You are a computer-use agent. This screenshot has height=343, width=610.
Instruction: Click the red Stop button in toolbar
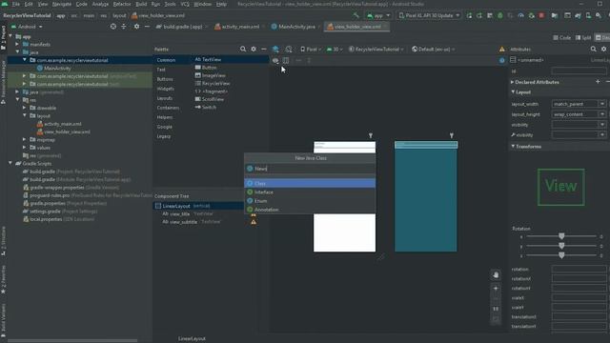541,15
